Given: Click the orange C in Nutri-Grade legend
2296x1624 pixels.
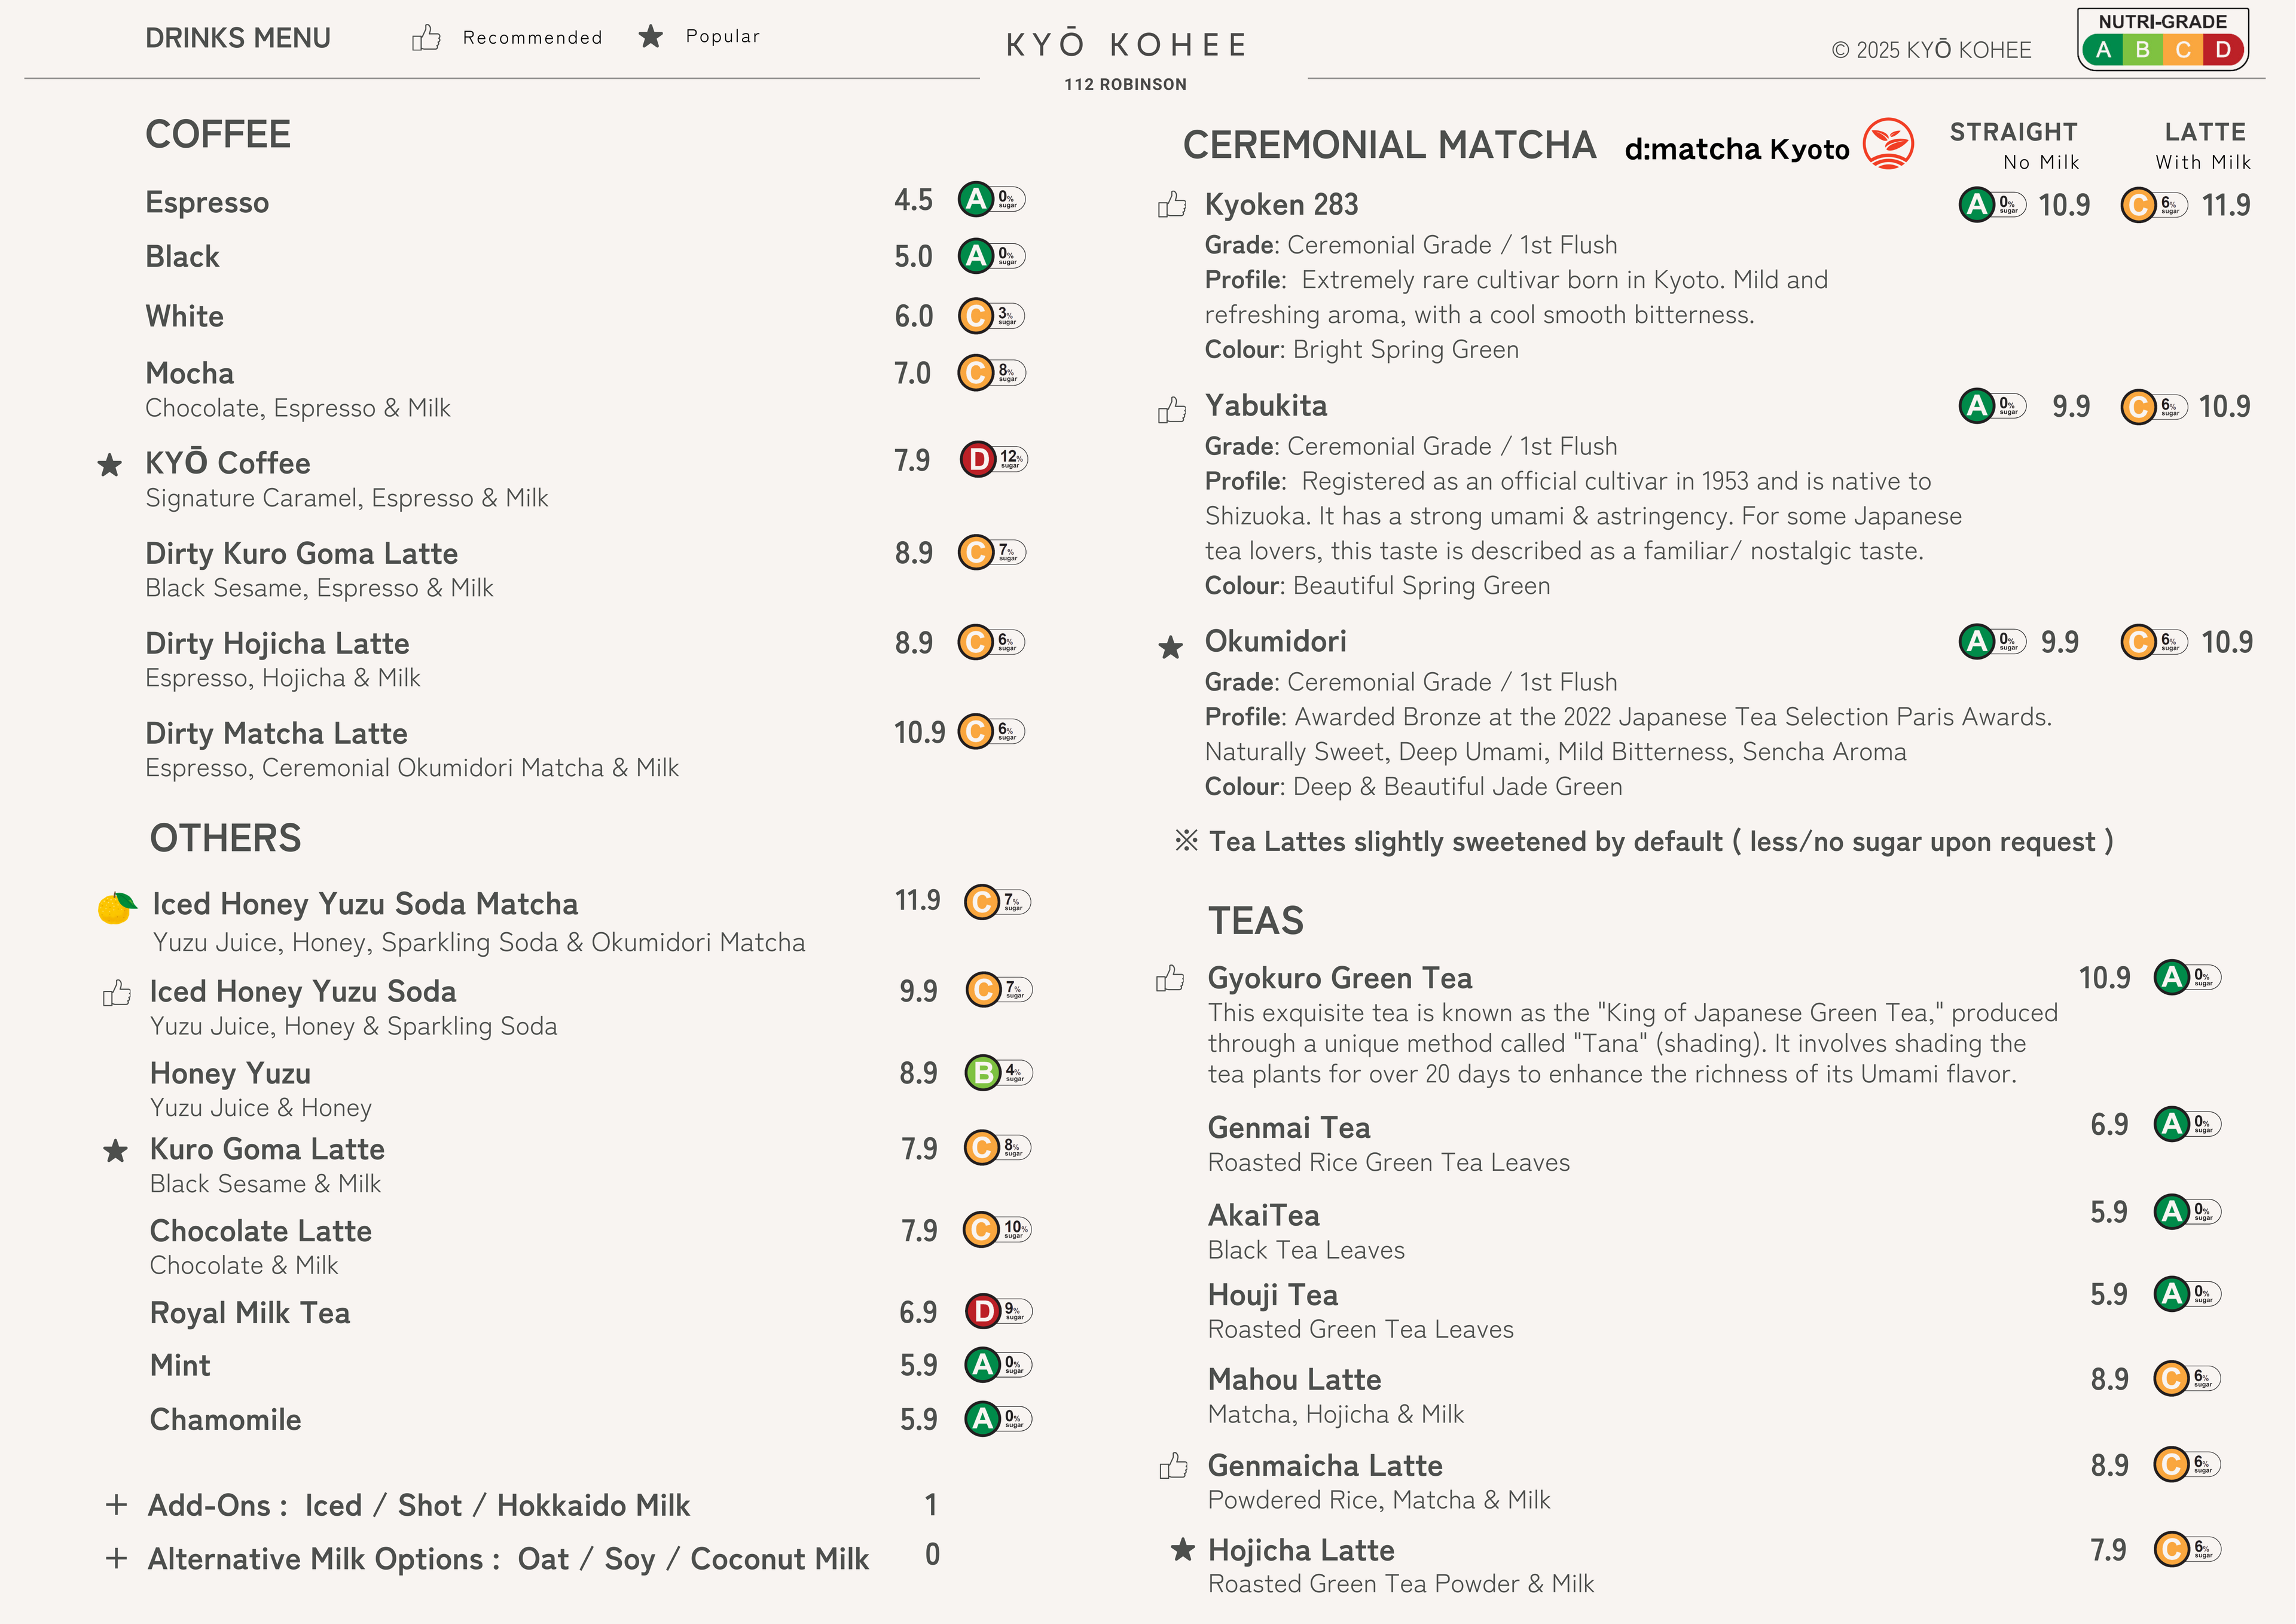Looking at the screenshot, I should (x=2183, y=50).
